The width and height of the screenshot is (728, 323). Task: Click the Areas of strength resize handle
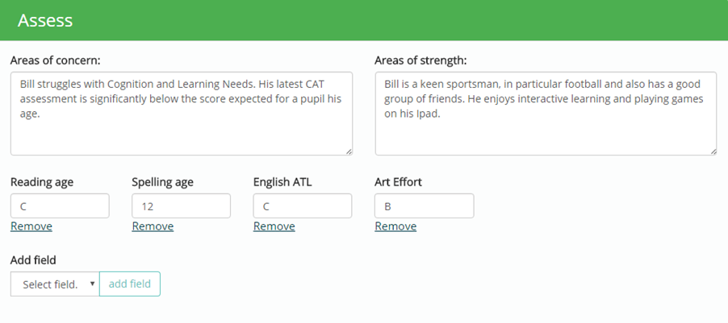point(713,151)
